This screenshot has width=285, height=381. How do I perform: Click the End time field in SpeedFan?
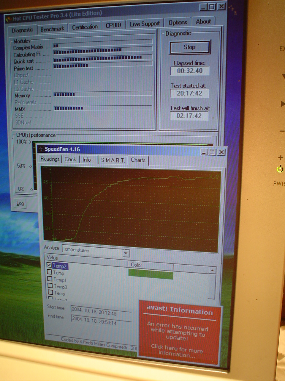(x=101, y=320)
